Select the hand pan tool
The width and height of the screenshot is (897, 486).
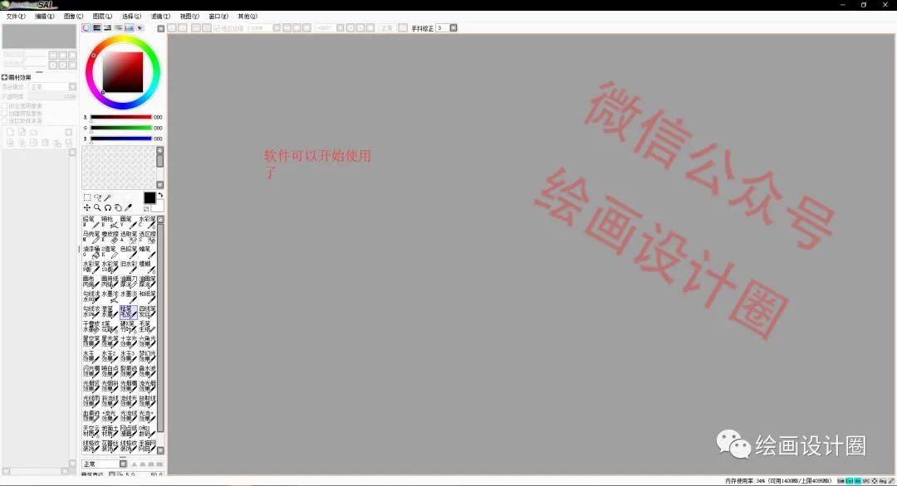point(118,208)
